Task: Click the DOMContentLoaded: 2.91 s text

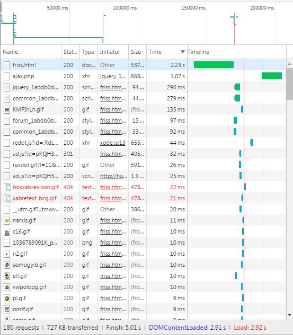Action: pyautogui.click(x=187, y=328)
